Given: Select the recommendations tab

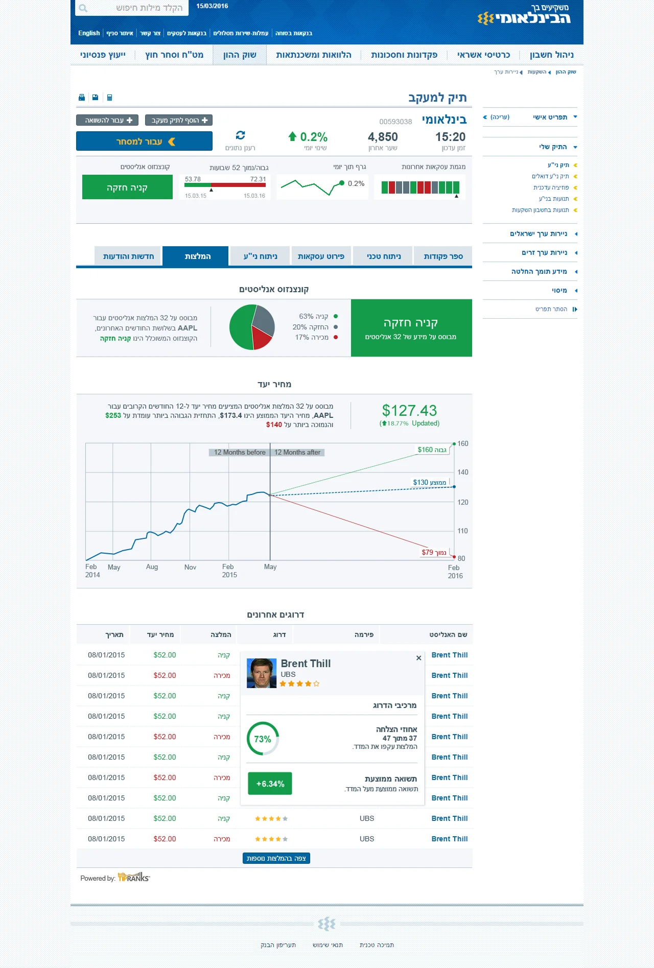Looking at the screenshot, I should coord(196,256).
